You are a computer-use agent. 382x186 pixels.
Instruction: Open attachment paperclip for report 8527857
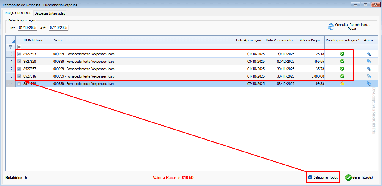point(369,69)
